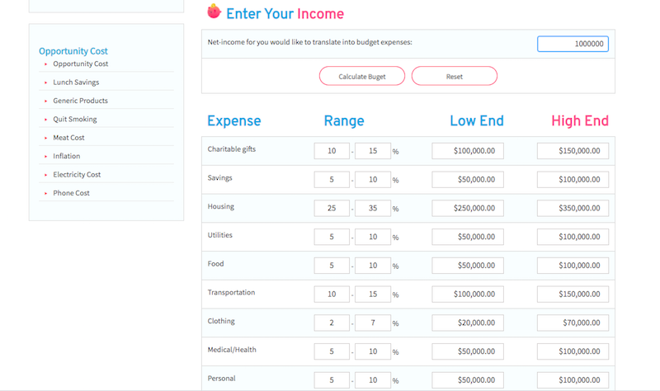The width and height of the screenshot is (660, 391).
Task: Click Food high range field 10
Action: [373, 265]
